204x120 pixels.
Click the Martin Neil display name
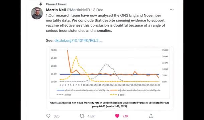[x=56, y=10]
